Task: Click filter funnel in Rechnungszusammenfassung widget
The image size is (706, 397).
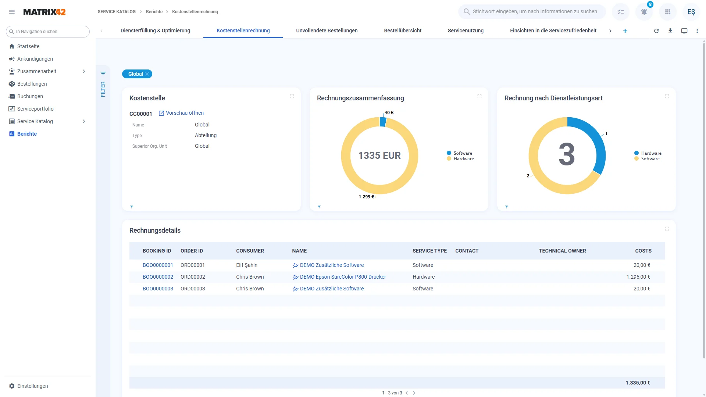Action: (319, 207)
